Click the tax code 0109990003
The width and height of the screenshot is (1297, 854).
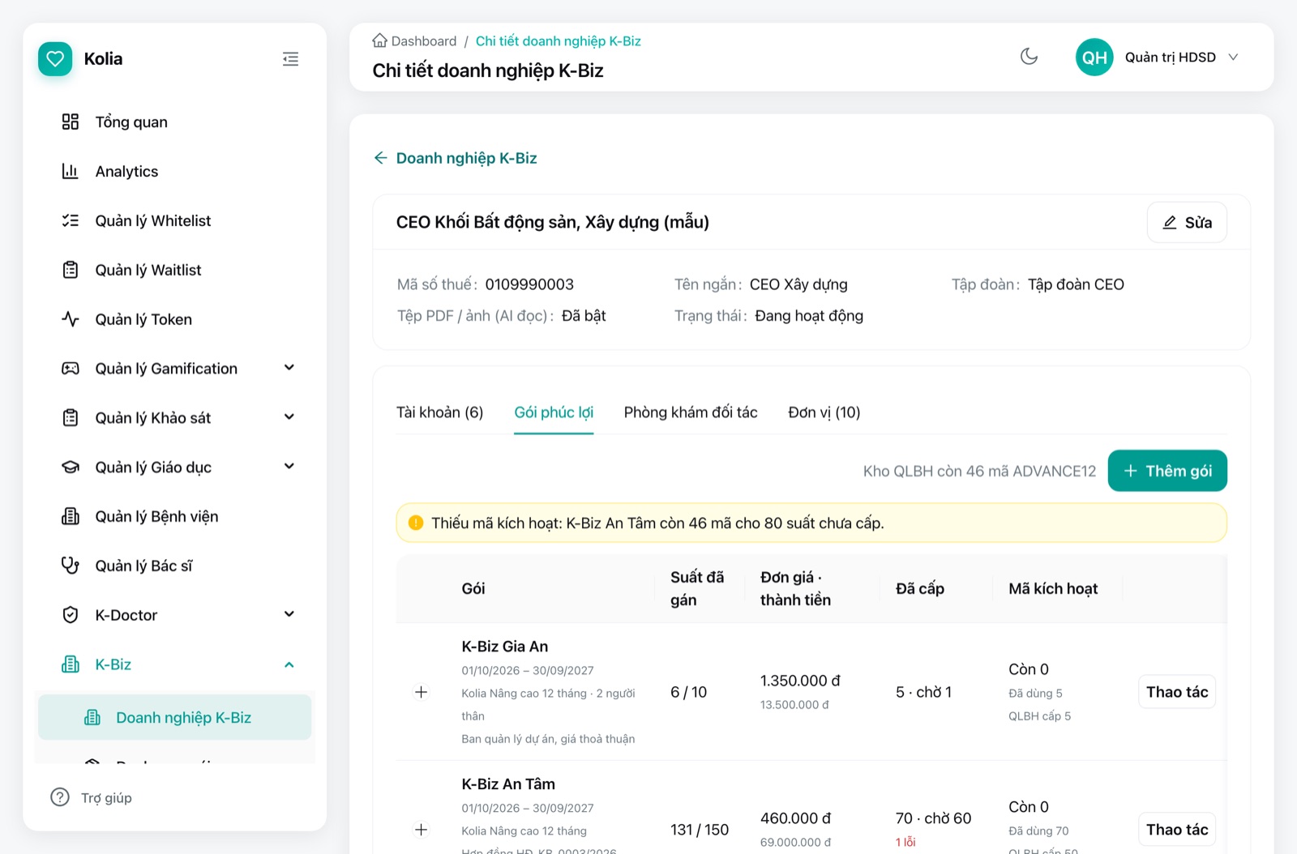[529, 284]
